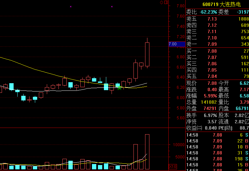Screen dimensions: 249x171
Task: Select the 14:58 trade tick of 6 S
Action: (217, 135)
